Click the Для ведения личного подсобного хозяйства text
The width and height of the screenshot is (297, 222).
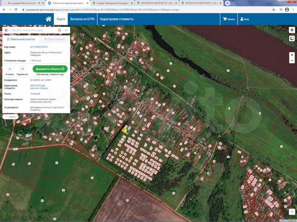tap(47, 109)
